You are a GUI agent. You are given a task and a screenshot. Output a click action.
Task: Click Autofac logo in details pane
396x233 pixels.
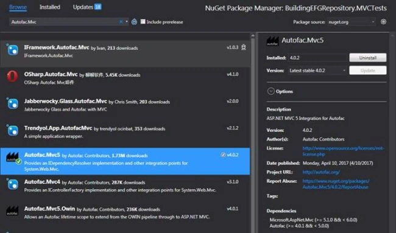[x=272, y=41]
